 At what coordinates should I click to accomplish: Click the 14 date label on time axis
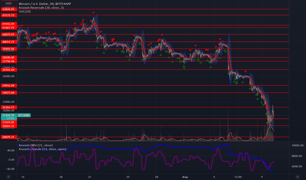23,177
